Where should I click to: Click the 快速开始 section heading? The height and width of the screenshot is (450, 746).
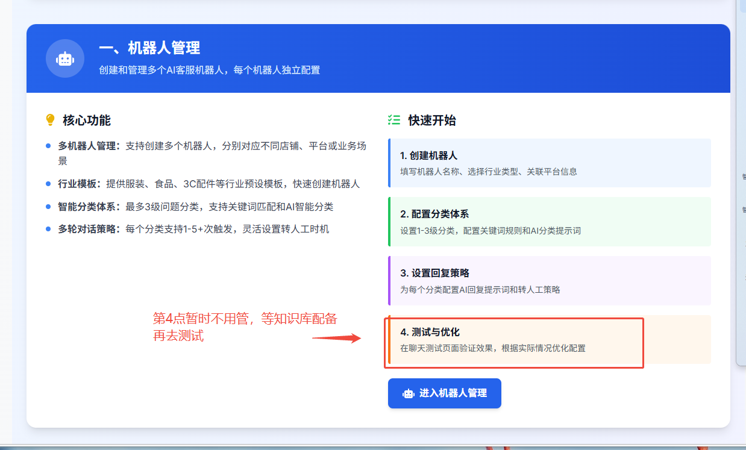[x=432, y=120]
